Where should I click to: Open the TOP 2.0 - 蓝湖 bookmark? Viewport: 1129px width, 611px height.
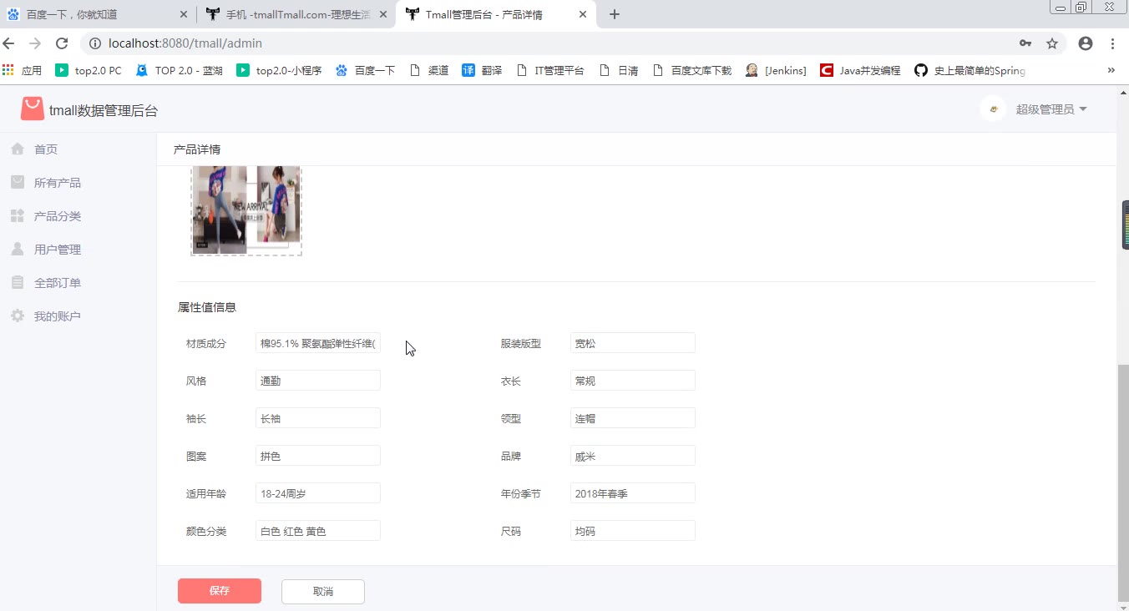click(x=179, y=71)
